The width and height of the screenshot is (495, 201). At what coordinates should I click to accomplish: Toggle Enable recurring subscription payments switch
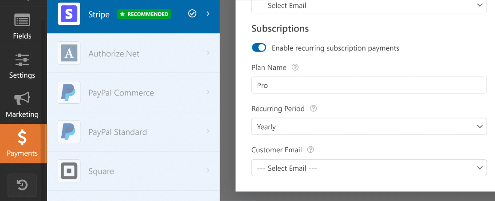(259, 48)
